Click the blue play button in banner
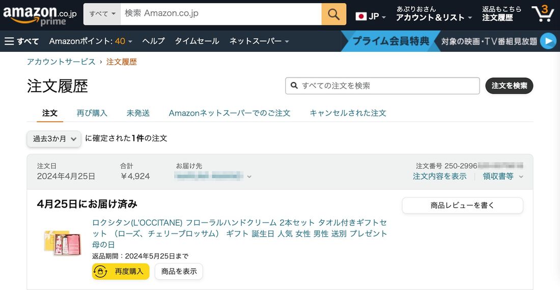 click(548, 41)
